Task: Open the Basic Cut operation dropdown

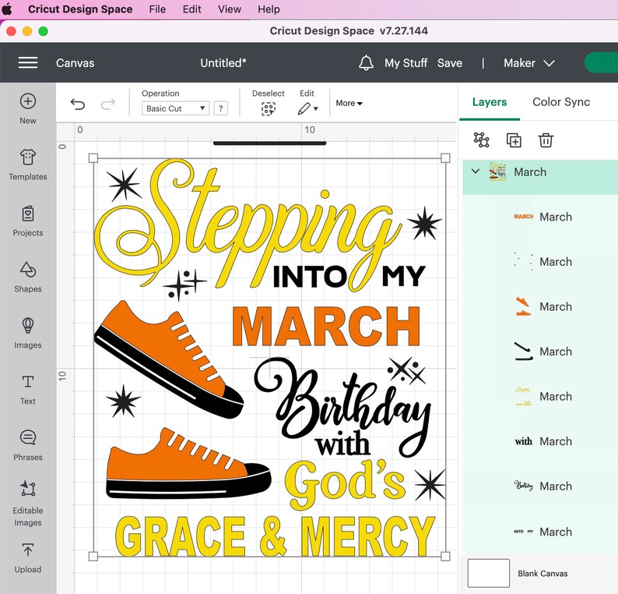Action: click(x=175, y=108)
